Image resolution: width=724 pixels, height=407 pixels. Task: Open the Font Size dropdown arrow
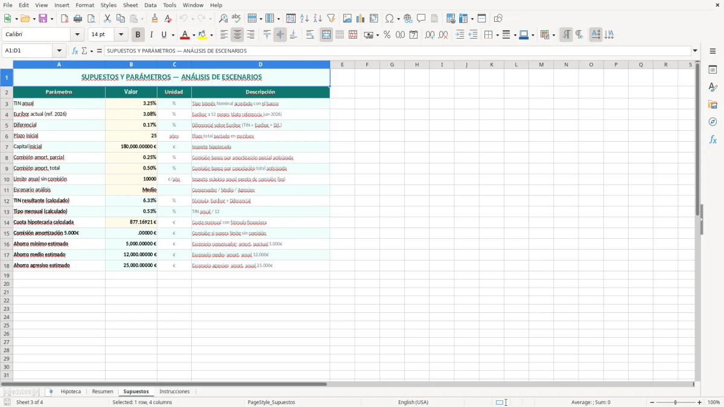[x=121, y=35]
